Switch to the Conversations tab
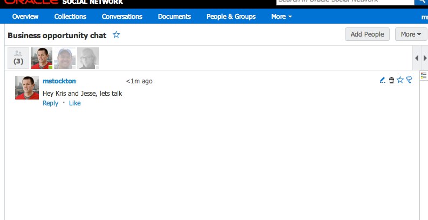428x220 pixels. [122, 17]
